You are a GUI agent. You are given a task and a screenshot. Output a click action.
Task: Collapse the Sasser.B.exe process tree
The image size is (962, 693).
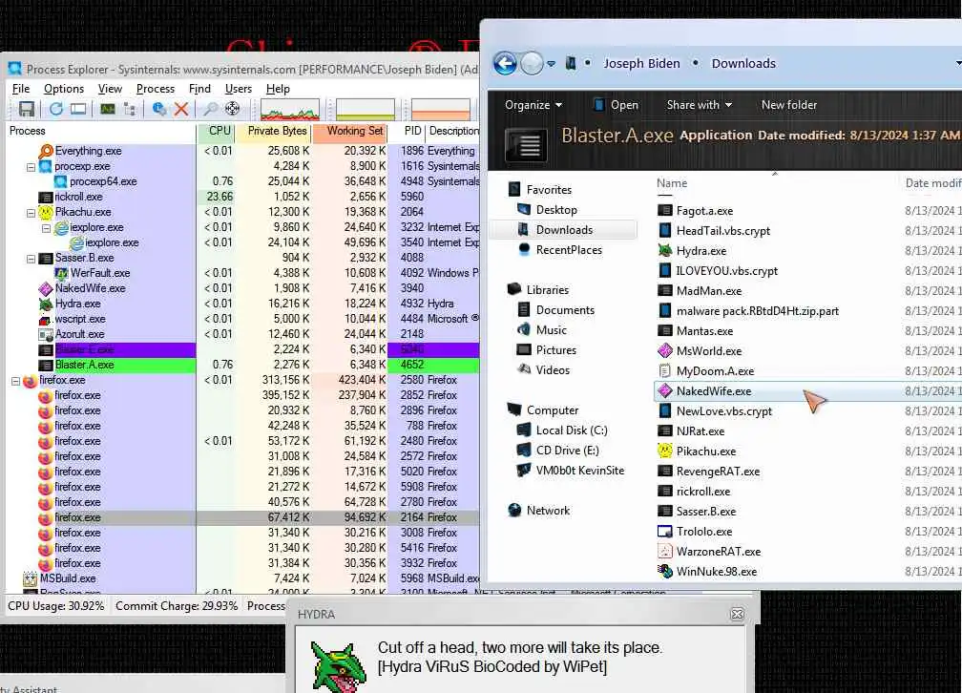tap(31, 259)
